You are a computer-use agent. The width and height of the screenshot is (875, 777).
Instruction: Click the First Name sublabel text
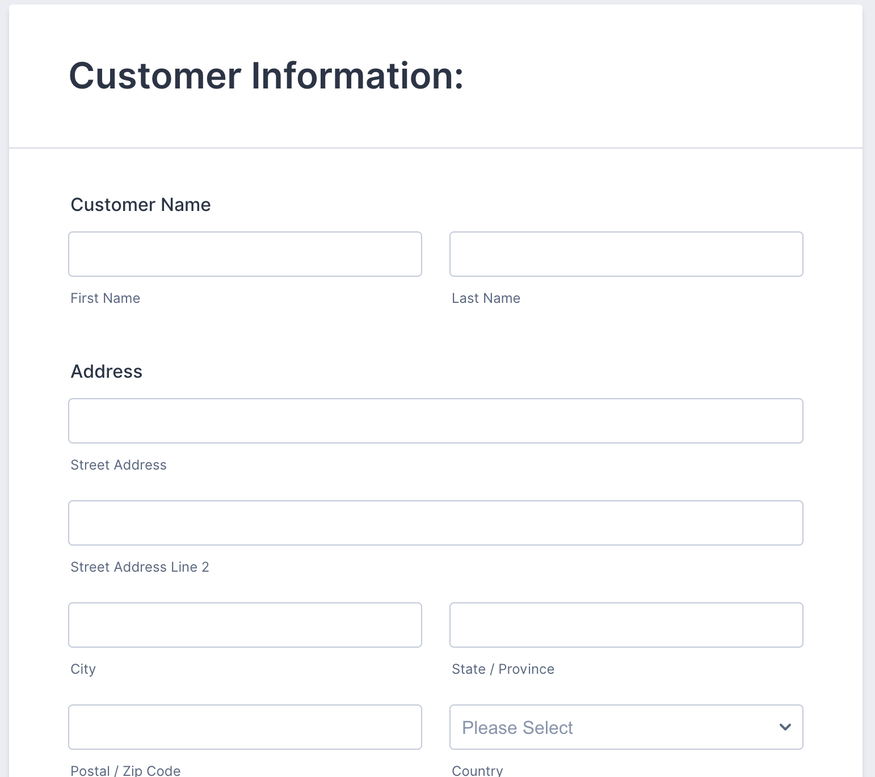105,298
